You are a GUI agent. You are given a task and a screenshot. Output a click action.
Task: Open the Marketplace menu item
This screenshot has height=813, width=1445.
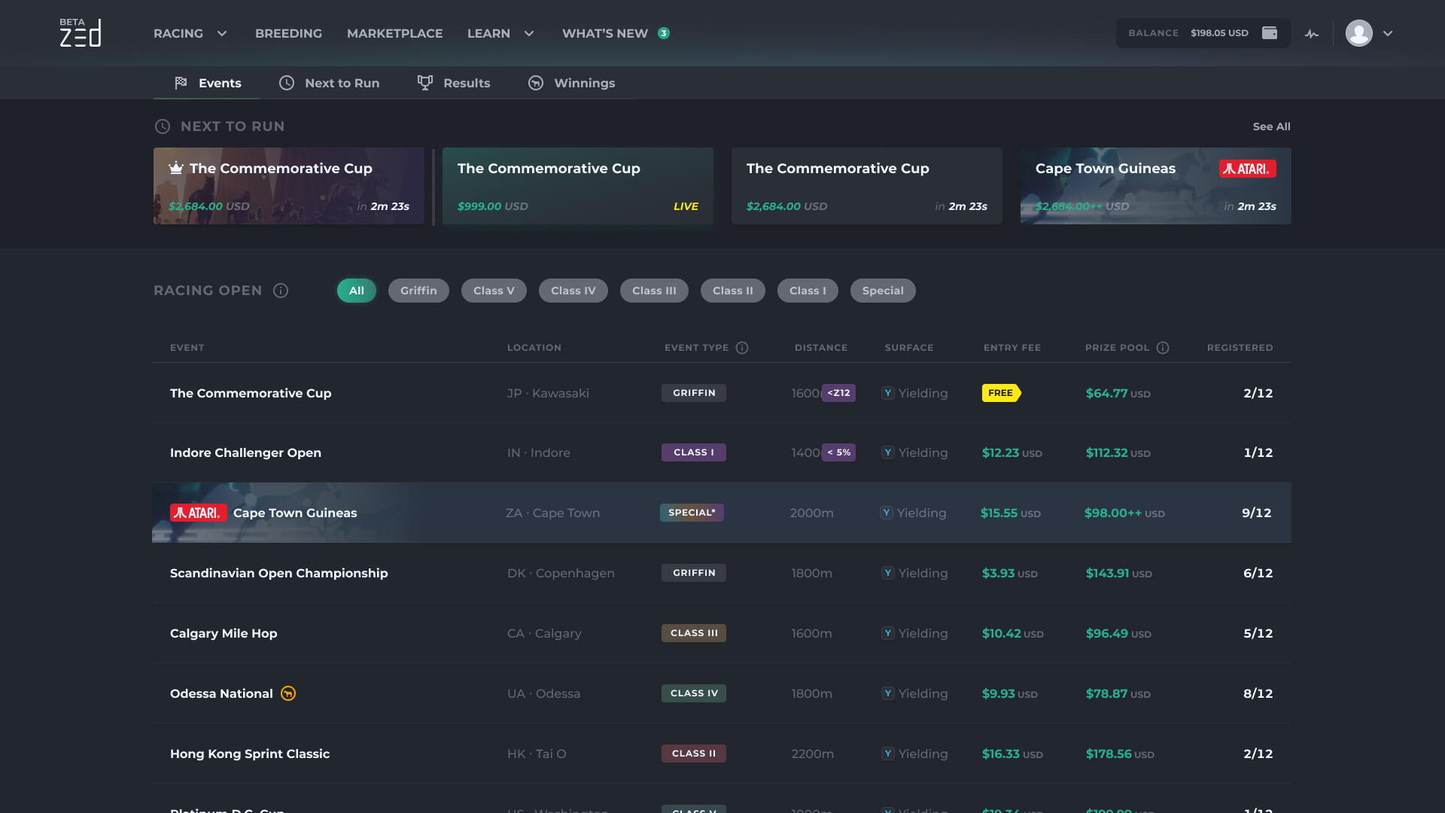(394, 33)
